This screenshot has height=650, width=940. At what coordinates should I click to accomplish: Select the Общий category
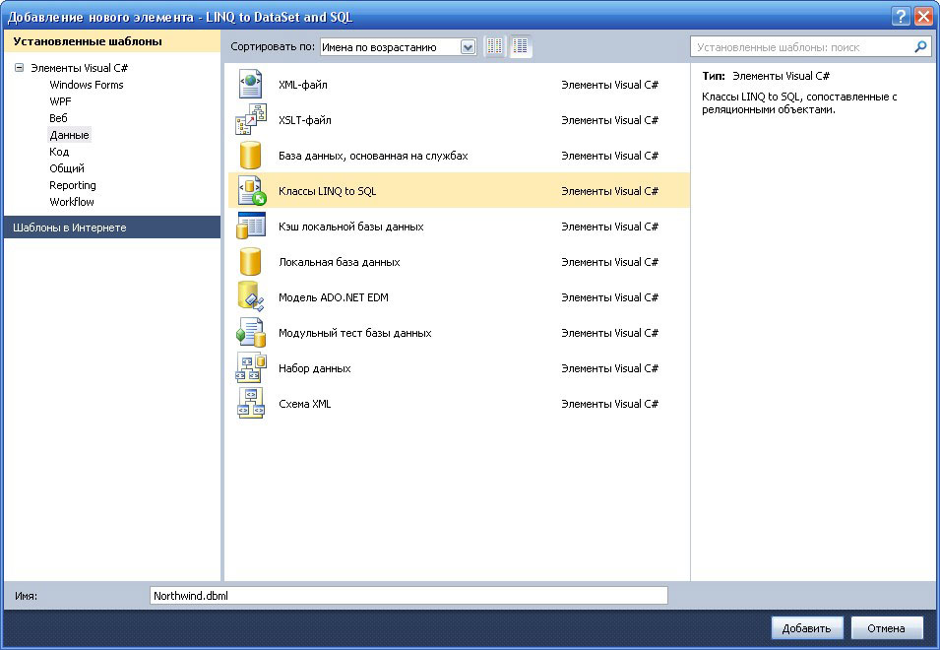click(67, 168)
